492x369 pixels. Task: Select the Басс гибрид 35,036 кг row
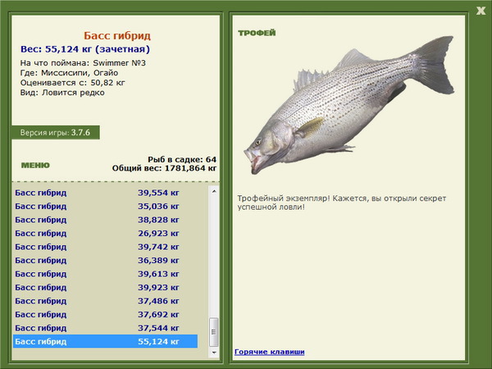tap(105, 206)
